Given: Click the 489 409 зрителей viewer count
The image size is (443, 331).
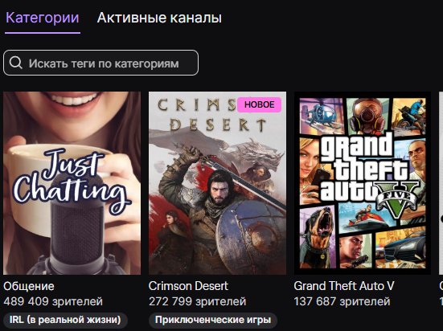Looking at the screenshot, I should click(x=53, y=301).
